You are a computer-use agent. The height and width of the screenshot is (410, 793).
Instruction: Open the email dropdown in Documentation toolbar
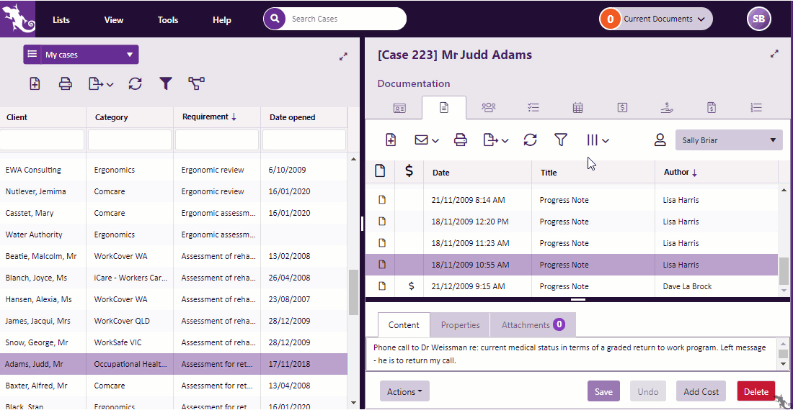427,140
